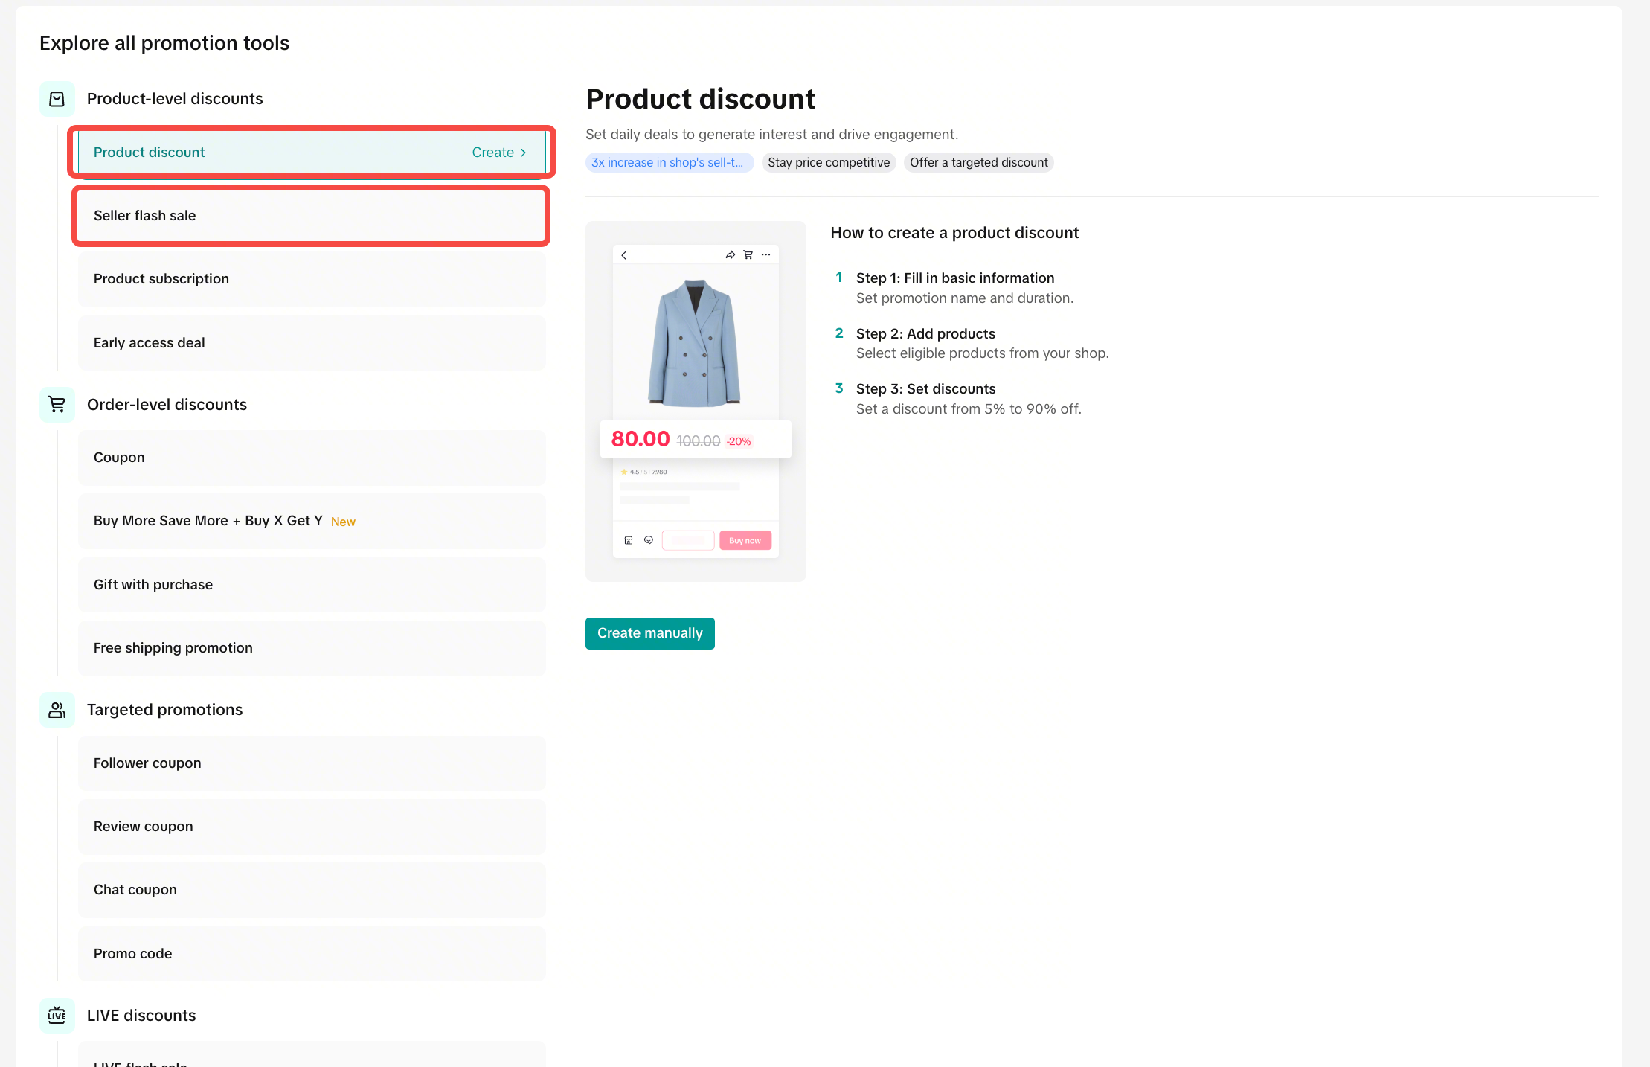Click the LIVE discounts icon
The width and height of the screenshot is (1650, 1067).
(x=57, y=1016)
